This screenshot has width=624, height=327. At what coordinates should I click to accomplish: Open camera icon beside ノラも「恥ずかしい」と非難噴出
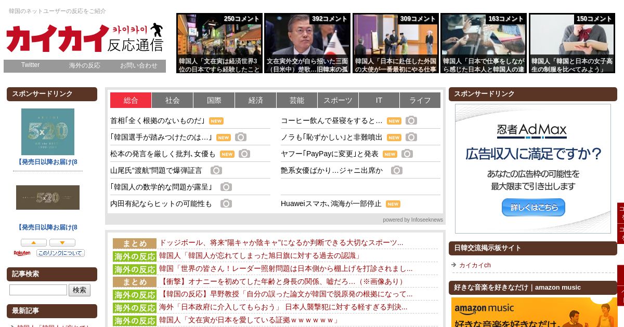(411, 137)
